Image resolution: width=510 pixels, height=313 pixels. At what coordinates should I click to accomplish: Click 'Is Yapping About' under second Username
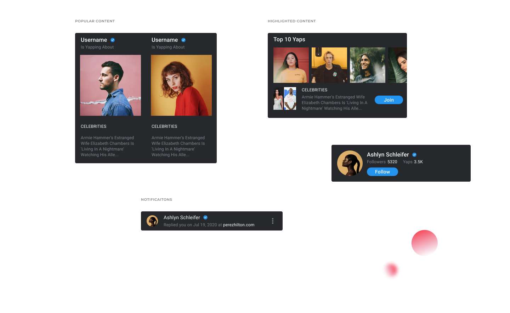click(168, 47)
